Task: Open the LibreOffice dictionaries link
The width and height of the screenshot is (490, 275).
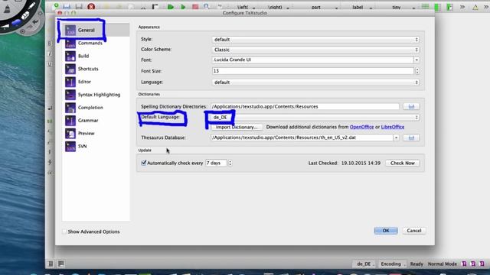Action: pyautogui.click(x=393, y=127)
